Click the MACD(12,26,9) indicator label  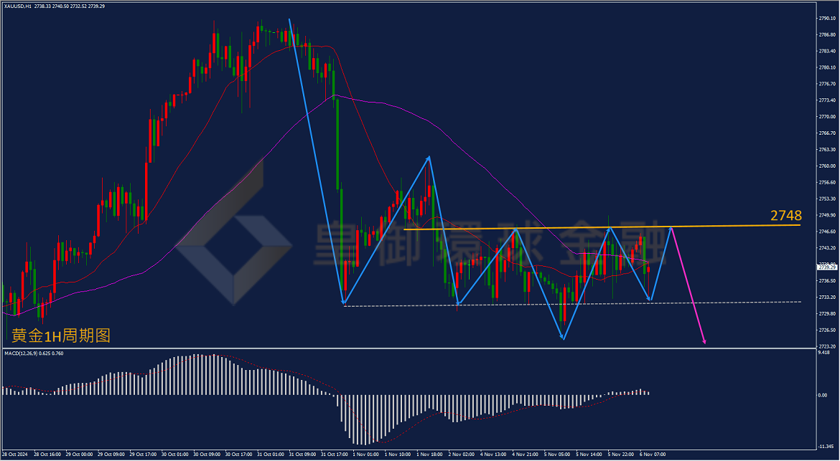coord(21,353)
